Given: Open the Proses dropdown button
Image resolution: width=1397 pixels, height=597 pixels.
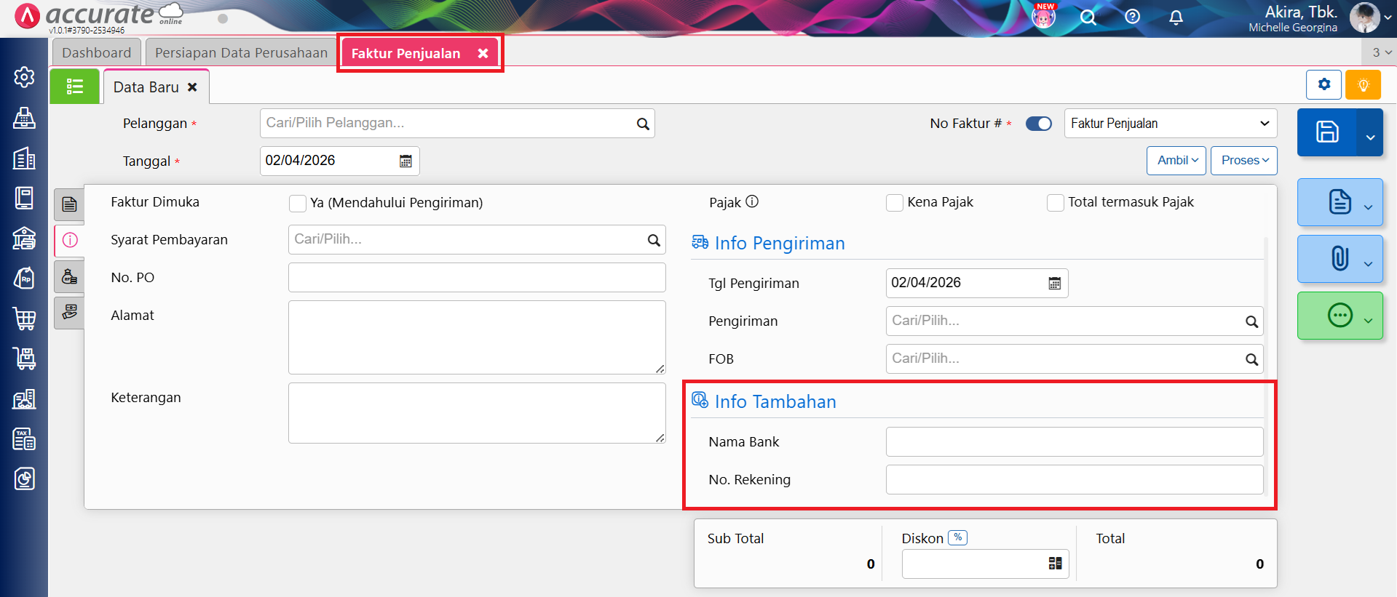Looking at the screenshot, I should [1243, 161].
